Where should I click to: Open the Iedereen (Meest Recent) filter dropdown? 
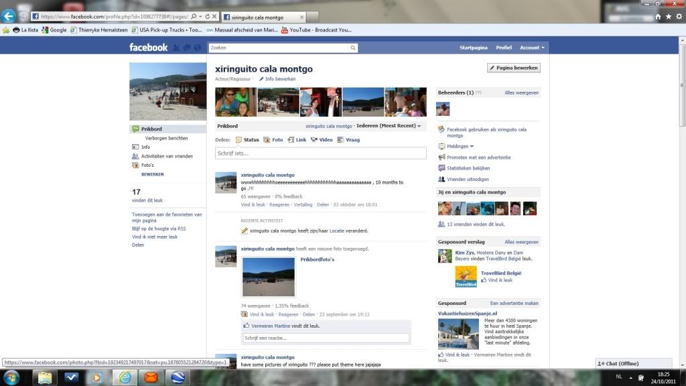(x=389, y=126)
